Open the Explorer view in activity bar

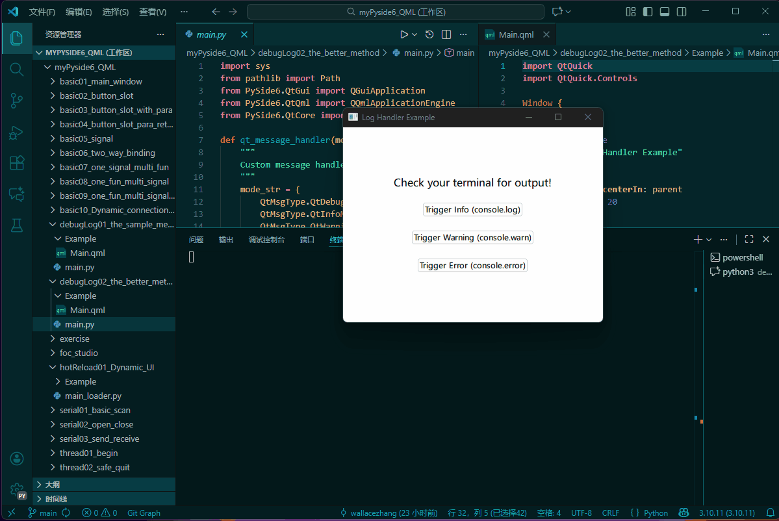tap(16, 38)
